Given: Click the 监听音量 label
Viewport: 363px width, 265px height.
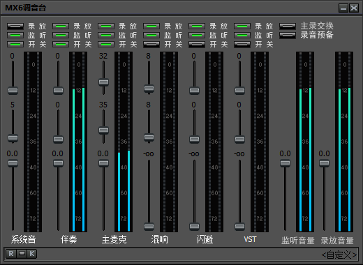Looking at the screenshot, I should (x=298, y=241).
